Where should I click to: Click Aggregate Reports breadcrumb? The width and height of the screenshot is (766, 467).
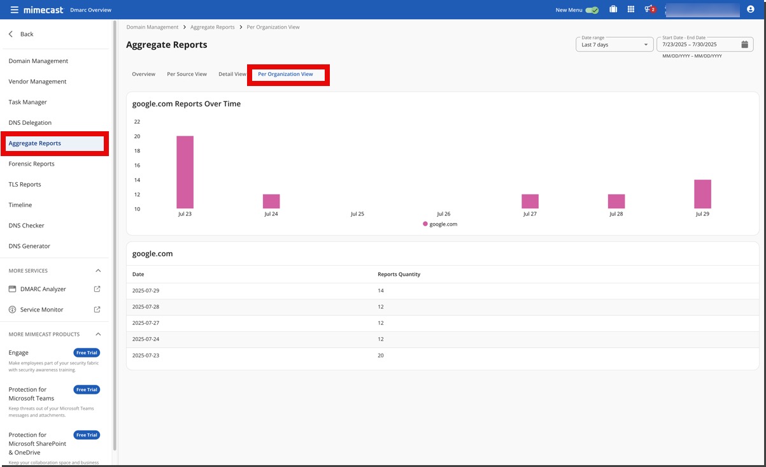pyautogui.click(x=212, y=27)
